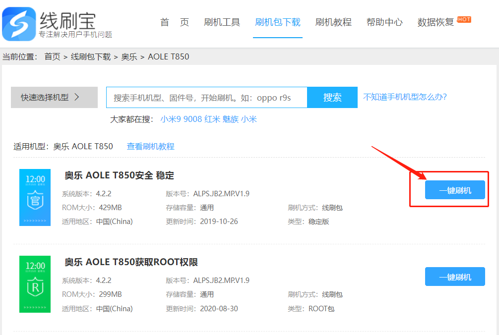Click 一键刷机 for the 安全 稳定 ROM
499x335 pixels.
(x=455, y=190)
